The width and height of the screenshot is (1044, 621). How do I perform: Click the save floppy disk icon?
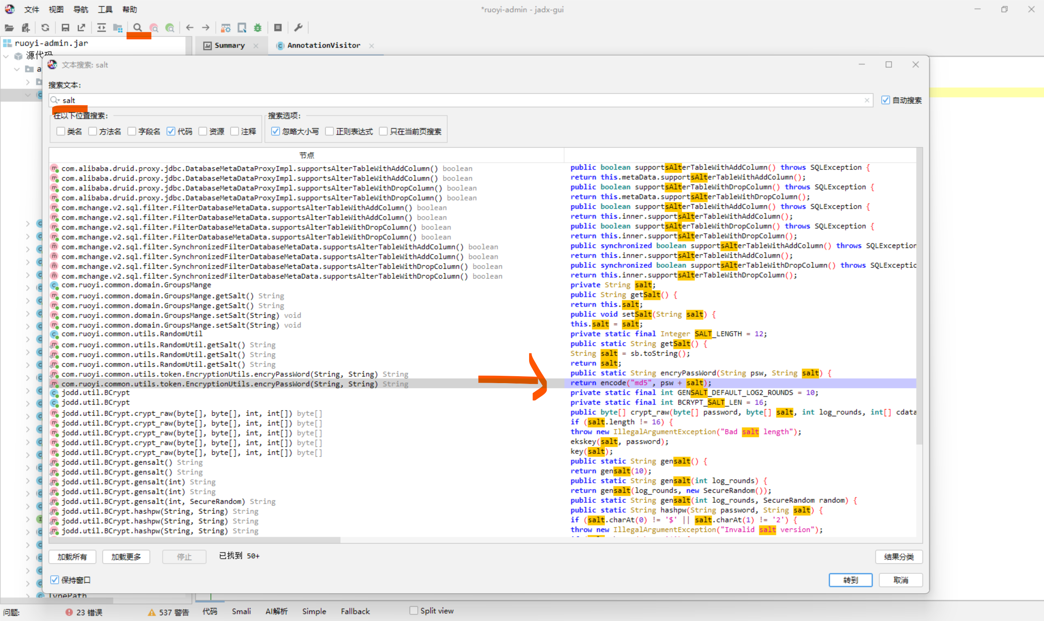tap(65, 28)
